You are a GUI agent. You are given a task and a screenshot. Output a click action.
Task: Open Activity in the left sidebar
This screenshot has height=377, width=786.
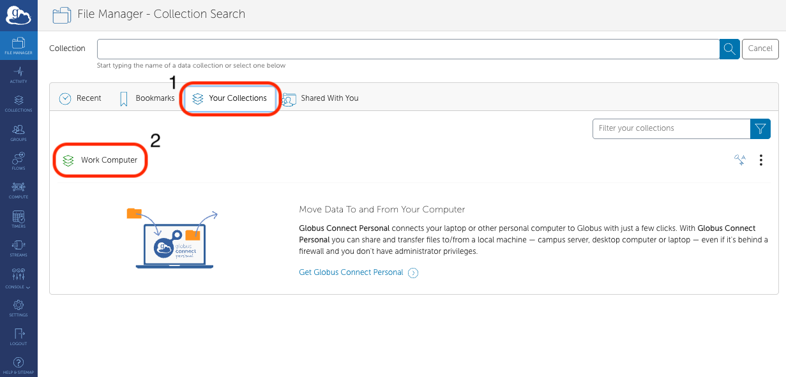tap(19, 75)
